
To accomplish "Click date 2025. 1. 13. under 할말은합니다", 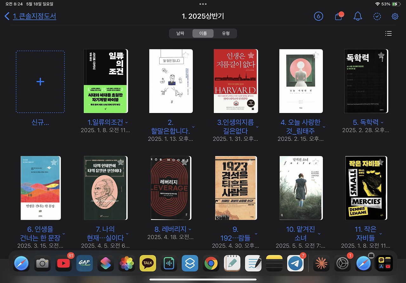I will (171, 139).
